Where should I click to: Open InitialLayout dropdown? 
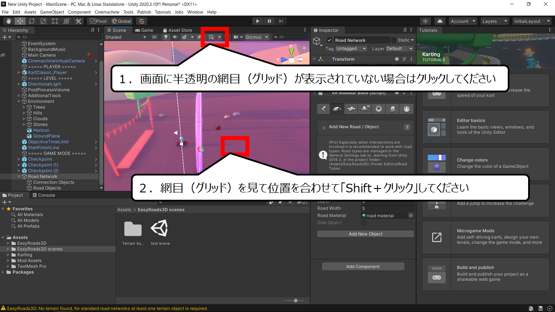532,21
